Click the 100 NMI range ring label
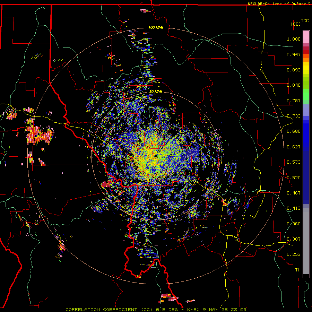The image size is (312, 312). (x=156, y=27)
